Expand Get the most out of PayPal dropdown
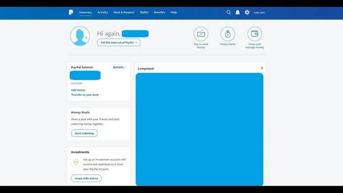Viewport: 343px width, 193px height. (x=119, y=42)
